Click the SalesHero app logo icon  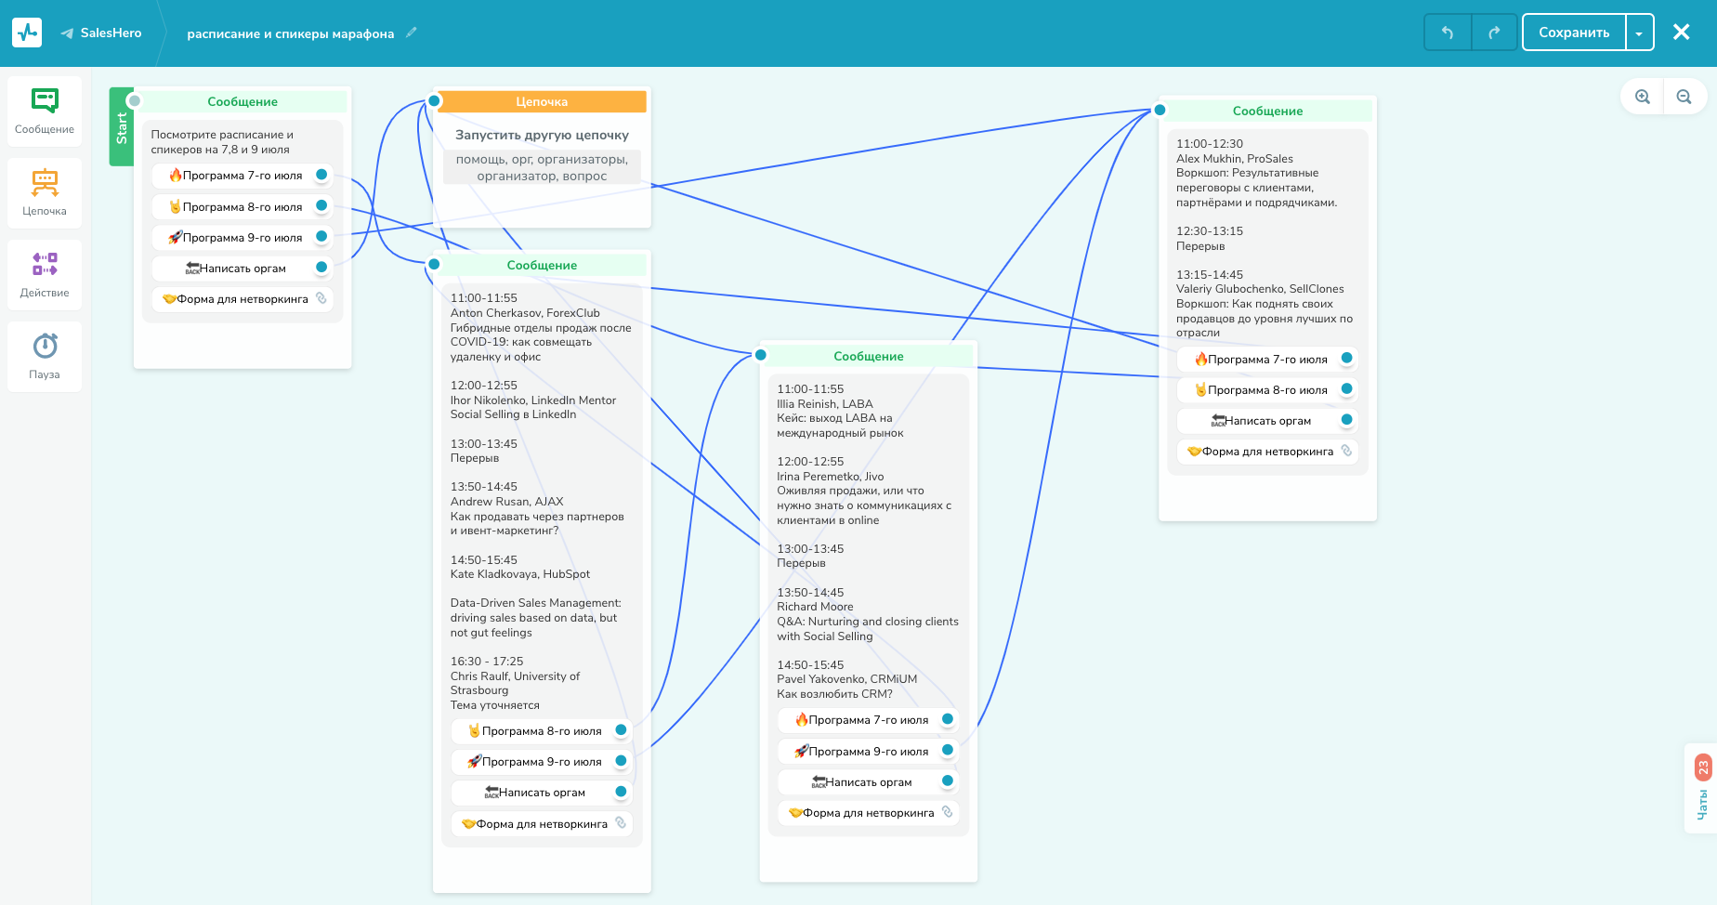27,33
